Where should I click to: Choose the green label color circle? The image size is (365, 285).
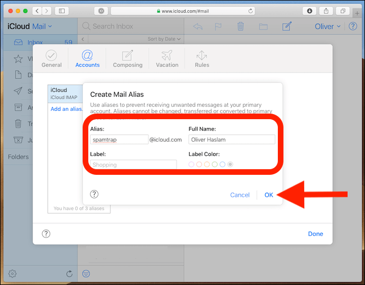point(215,164)
